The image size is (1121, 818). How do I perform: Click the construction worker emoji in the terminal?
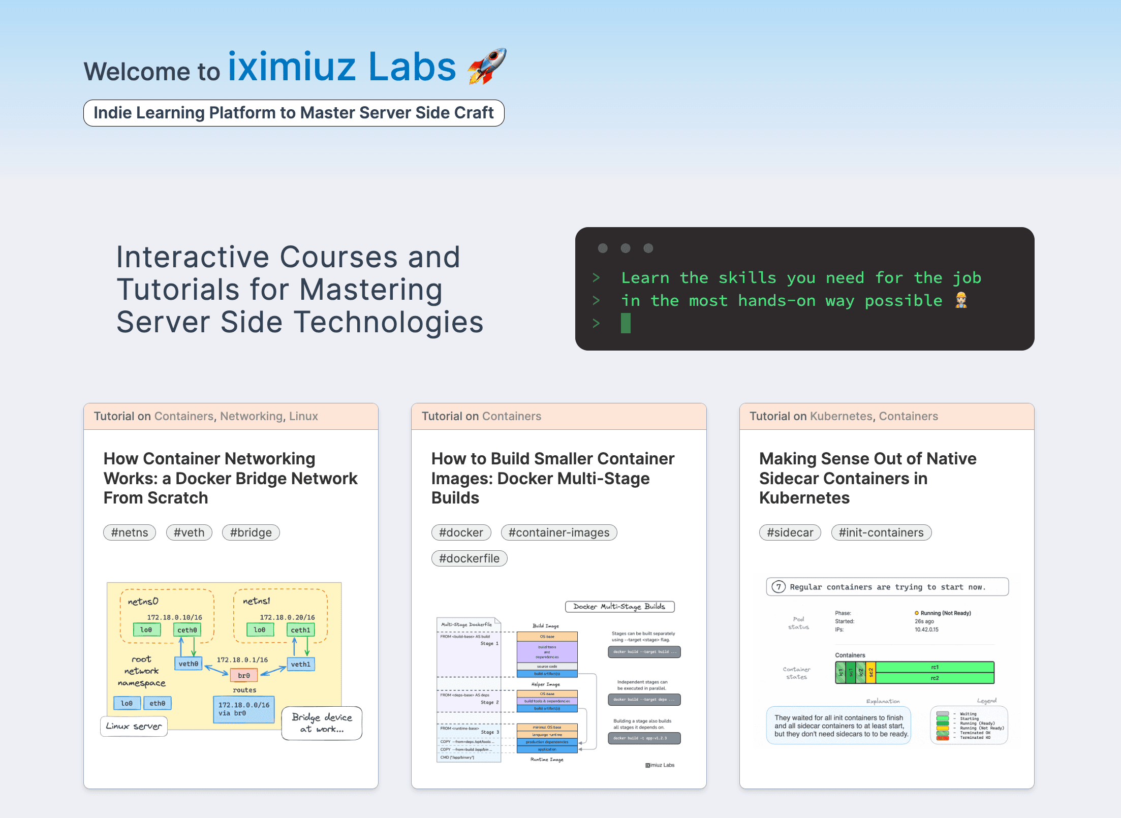click(960, 300)
